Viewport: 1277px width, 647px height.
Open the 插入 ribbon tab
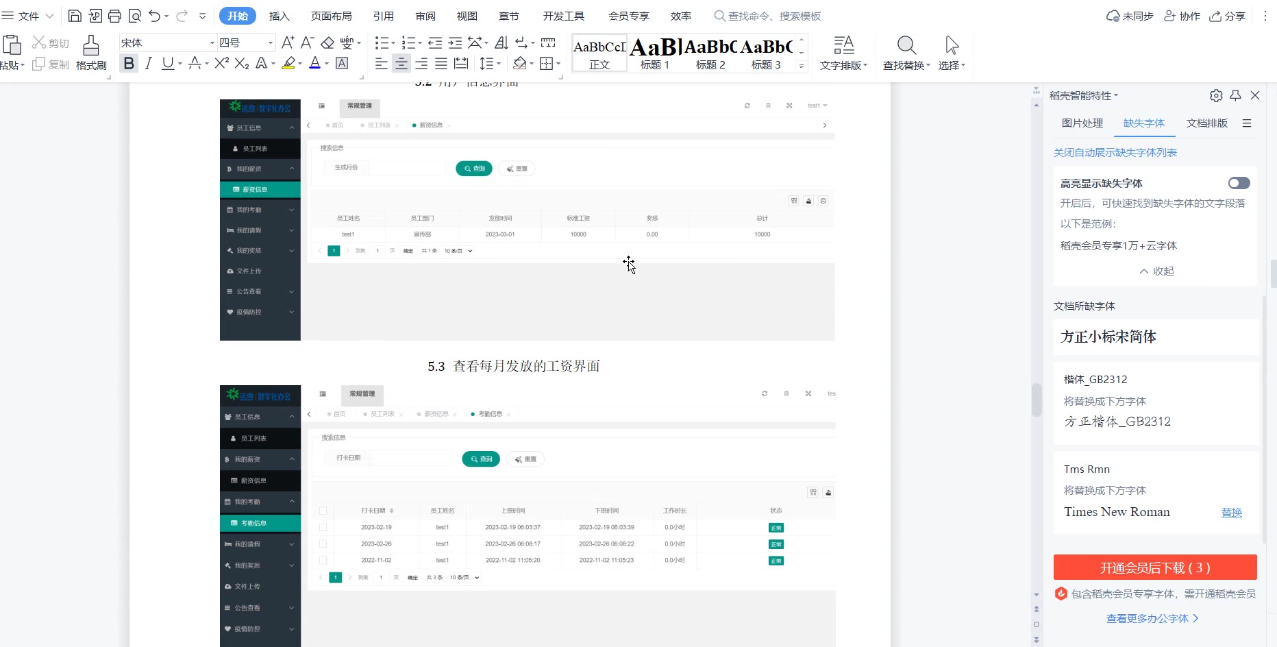279,16
